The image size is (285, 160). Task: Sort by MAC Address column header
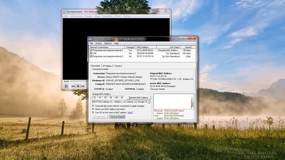coord(146,47)
